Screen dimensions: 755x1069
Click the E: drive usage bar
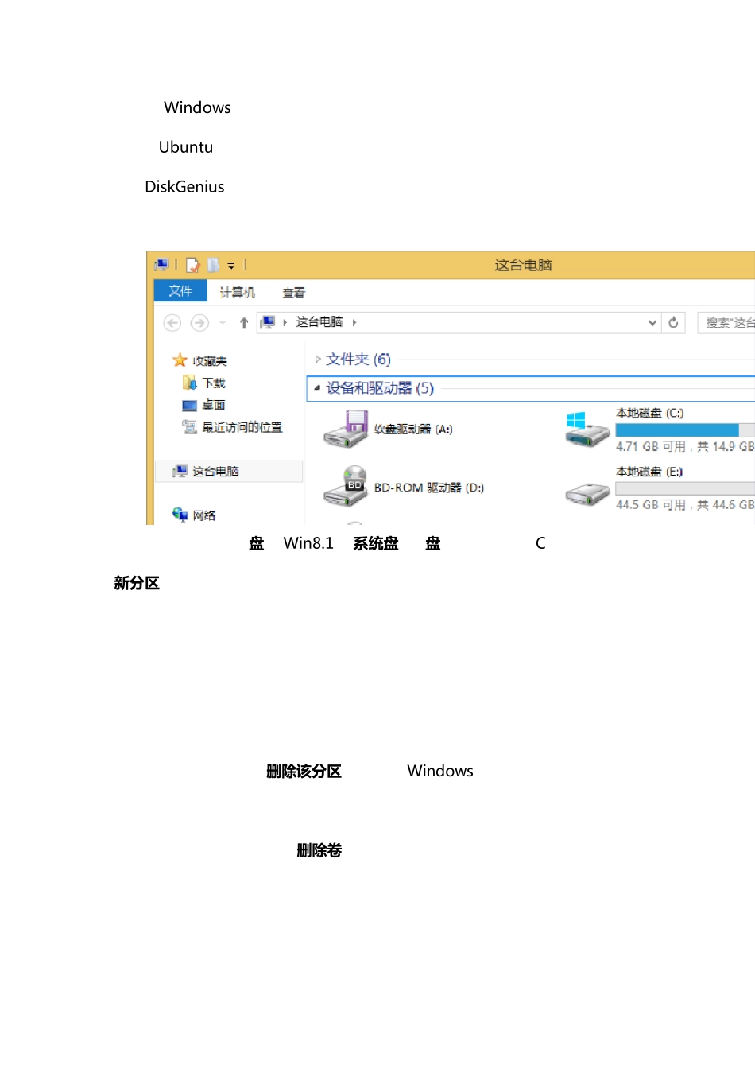click(x=685, y=488)
